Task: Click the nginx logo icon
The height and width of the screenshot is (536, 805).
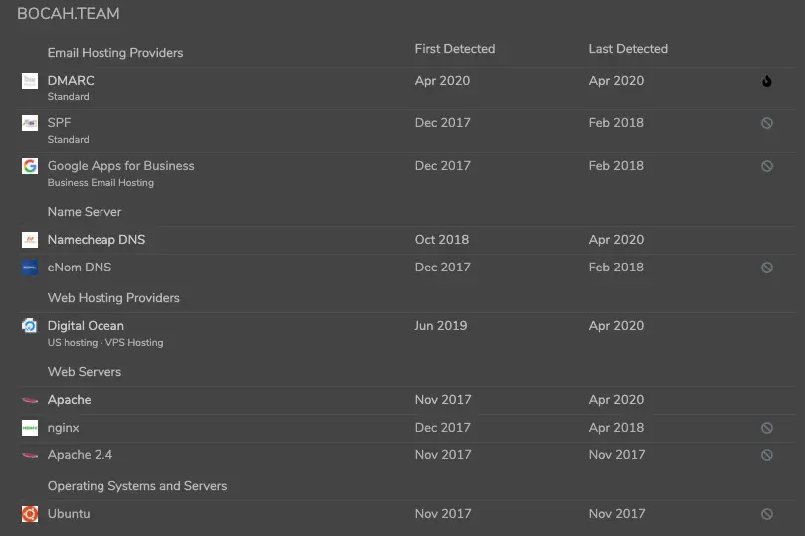Action: point(30,428)
